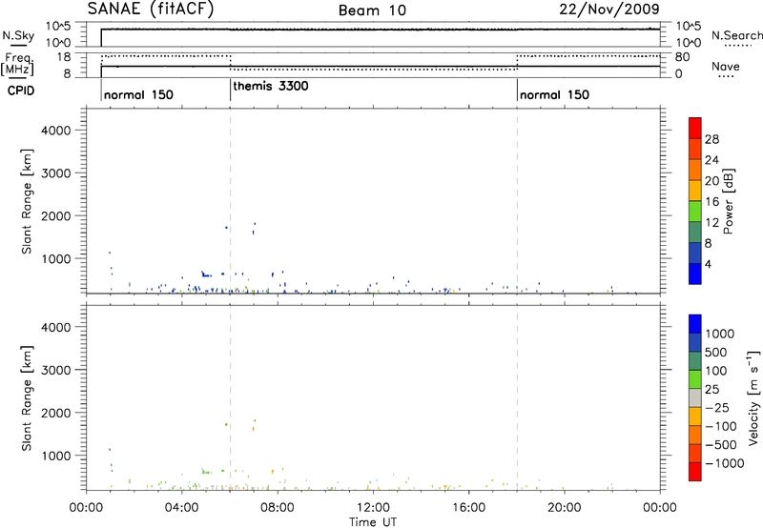763x528 pixels.
Task: Click the Slant Range [km] label of power panel
Action: [x=27, y=201]
